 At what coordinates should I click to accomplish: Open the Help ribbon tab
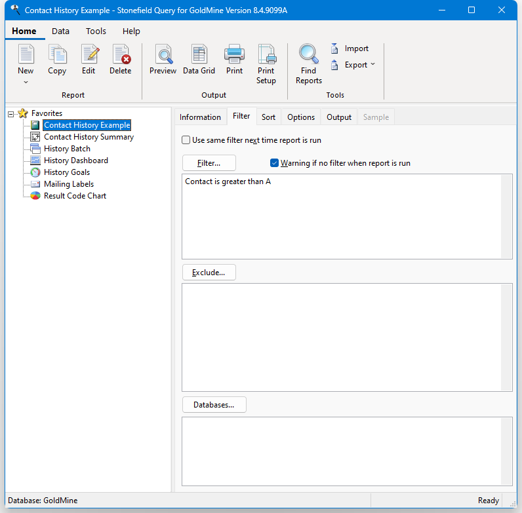point(131,31)
